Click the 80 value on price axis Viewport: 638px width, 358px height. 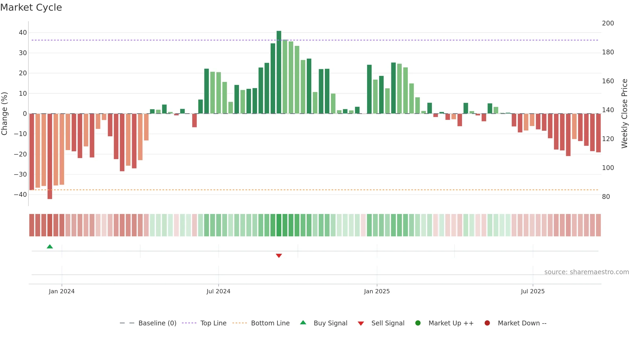(606, 197)
